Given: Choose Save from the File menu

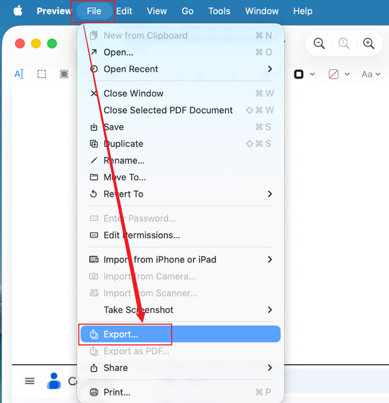Looking at the screenshot, I should pos(180,127).
